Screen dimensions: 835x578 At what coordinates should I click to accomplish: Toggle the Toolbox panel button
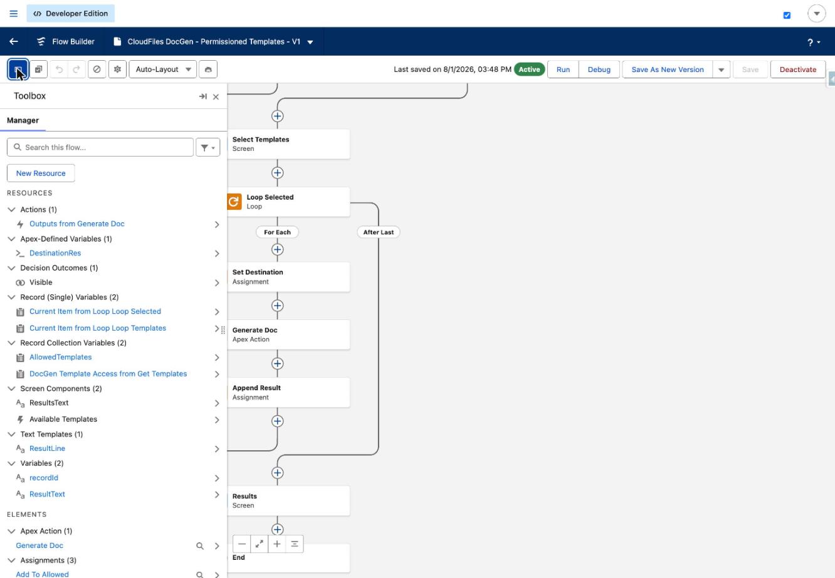tap(18, 70)
